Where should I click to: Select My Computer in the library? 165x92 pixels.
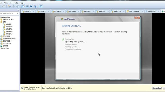[5, 17]
